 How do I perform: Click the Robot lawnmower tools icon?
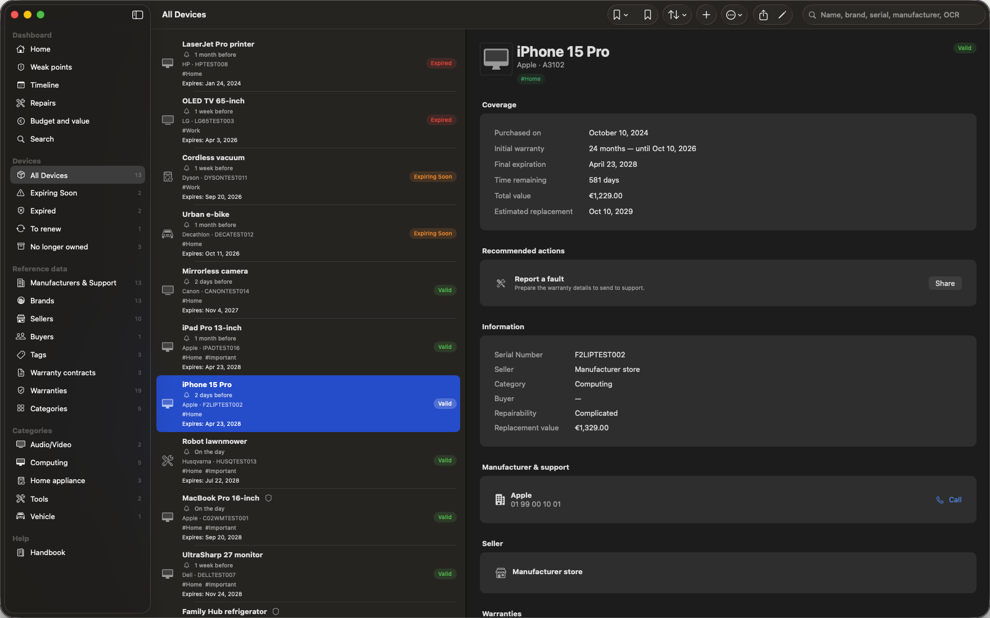coord(168,461)
